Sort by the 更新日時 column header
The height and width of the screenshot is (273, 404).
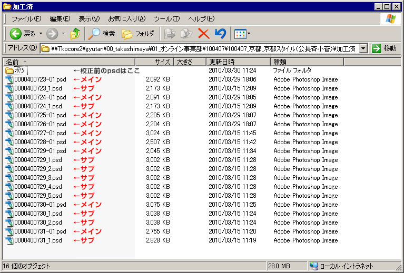click(237, 62)
